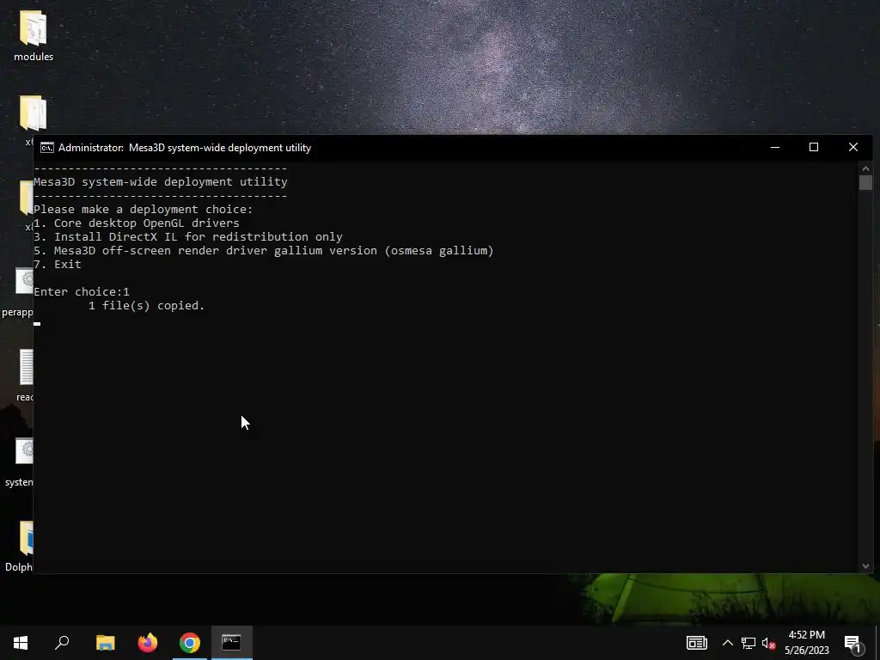The width and height of the screenshot is (880, 660).
Task: Open the Action Center notifications icon
Action: click(852, 643)
